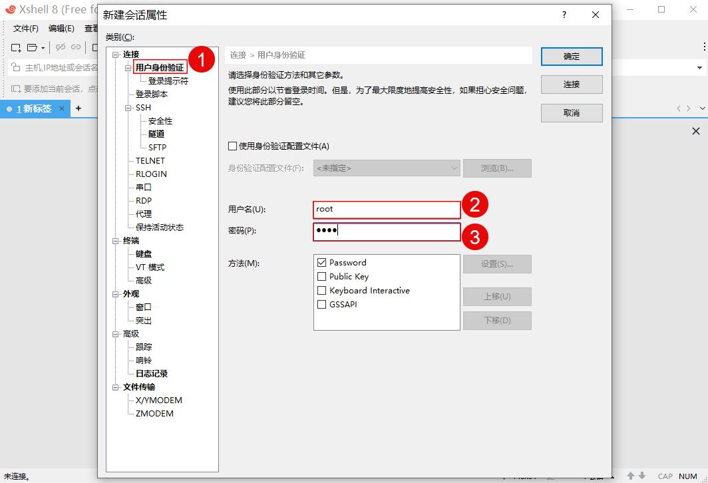Close the 1 新标签 tab with its X

coord(62,108)
